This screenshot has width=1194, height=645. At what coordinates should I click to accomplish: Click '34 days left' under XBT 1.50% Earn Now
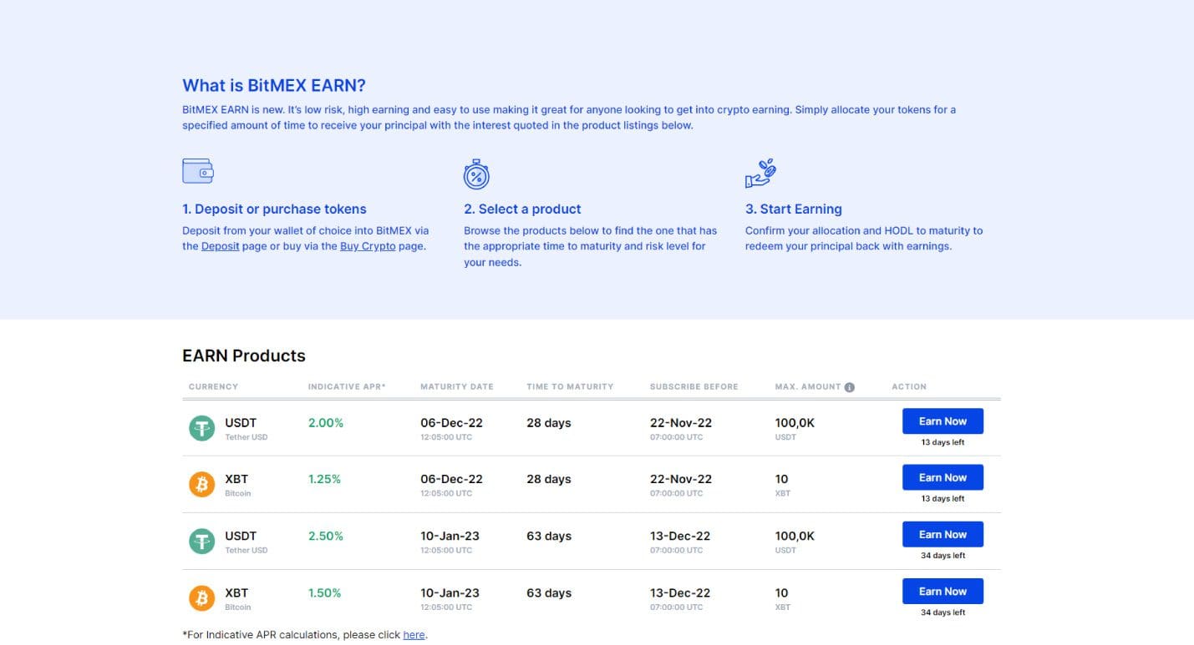(x=942, y=613)
